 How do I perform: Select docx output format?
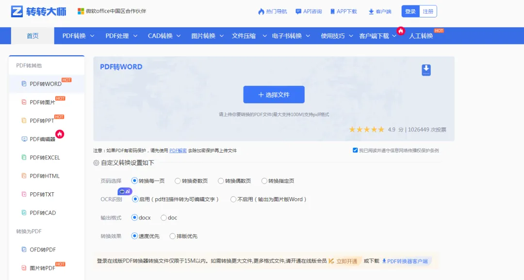(134, 218)
